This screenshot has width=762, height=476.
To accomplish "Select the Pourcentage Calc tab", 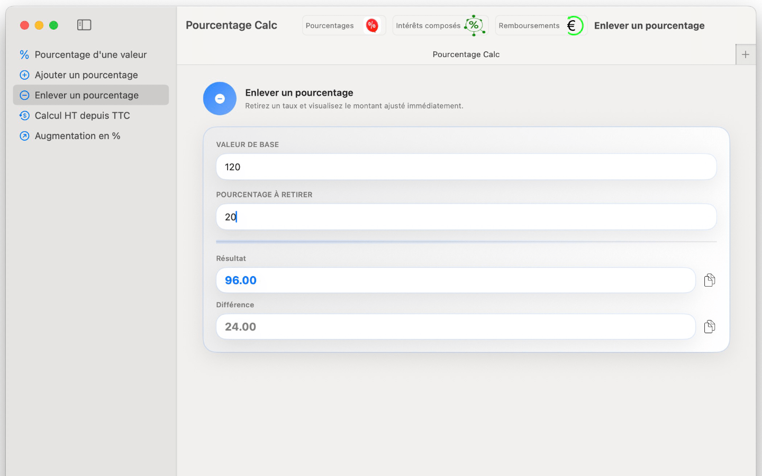I will click(x=466, y=54).
